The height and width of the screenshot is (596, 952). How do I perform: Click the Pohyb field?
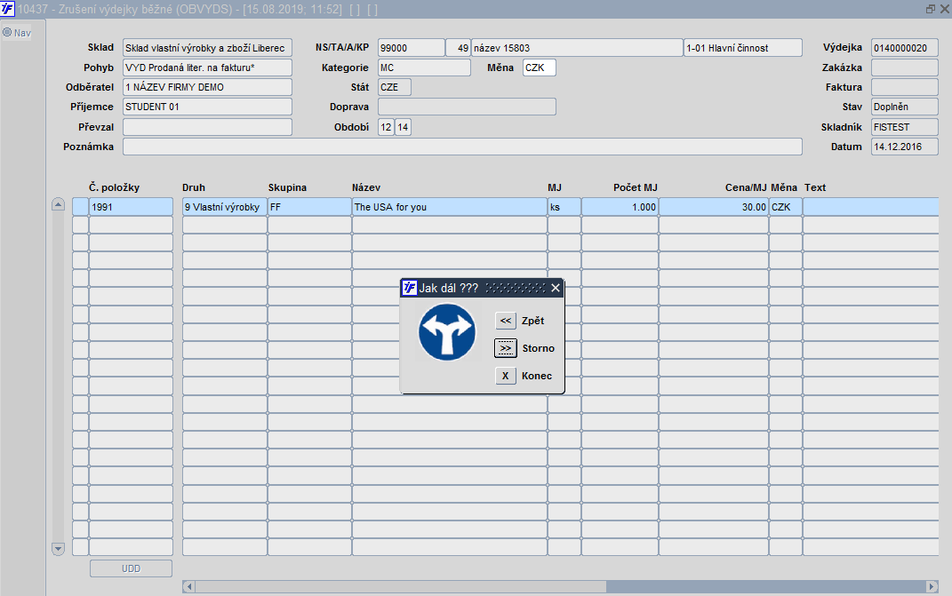pos(207,68)
